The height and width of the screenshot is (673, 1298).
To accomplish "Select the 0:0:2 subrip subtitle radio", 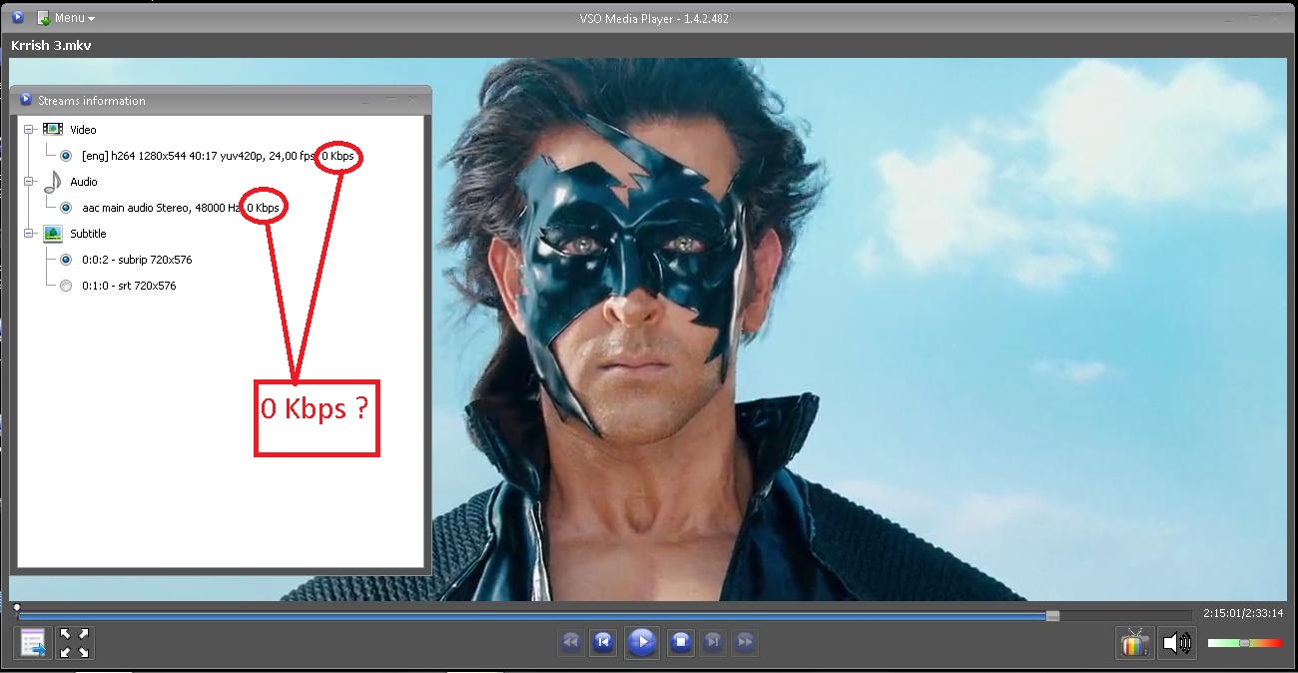I will pos(66,260).
